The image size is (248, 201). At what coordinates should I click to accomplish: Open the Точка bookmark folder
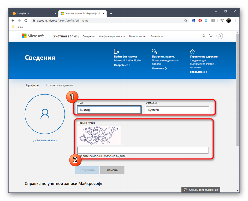(x=17, y=27)
